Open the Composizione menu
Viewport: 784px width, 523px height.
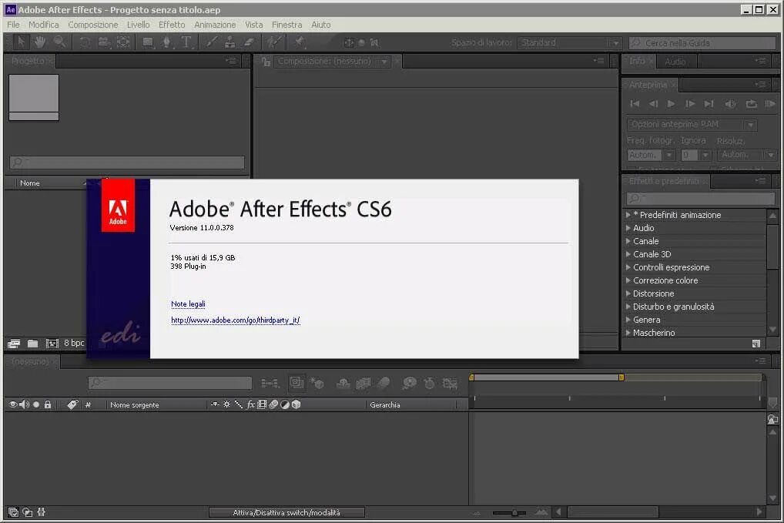pos(93,25)
